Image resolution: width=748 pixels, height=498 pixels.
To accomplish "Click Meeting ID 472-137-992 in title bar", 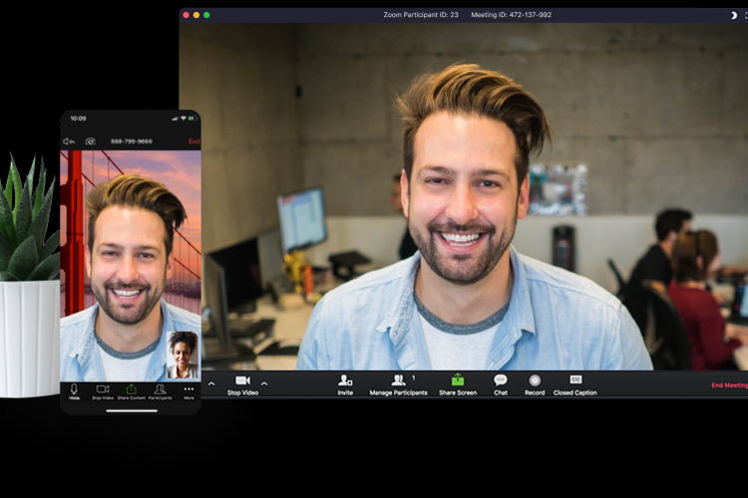I will coord(512,15).
